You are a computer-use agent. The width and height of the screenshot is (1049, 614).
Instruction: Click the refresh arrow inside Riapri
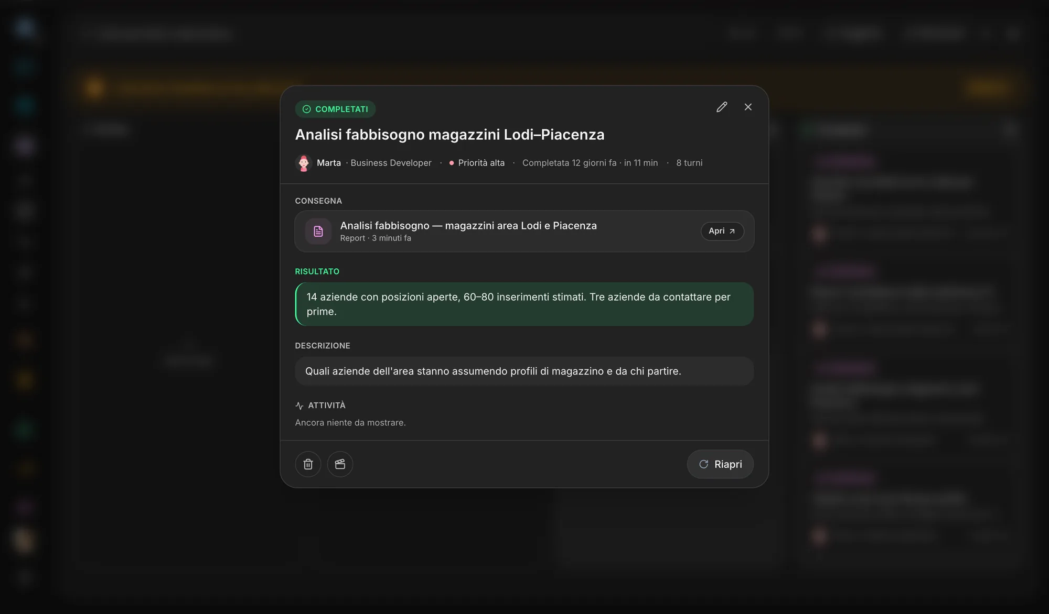click(x=704, y=464)
